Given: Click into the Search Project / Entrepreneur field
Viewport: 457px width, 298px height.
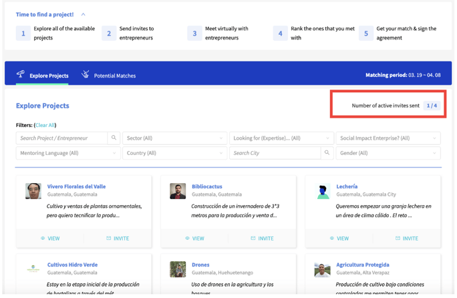Looking at the screenshot, I should pyautogui.click(x=61, y=138).
